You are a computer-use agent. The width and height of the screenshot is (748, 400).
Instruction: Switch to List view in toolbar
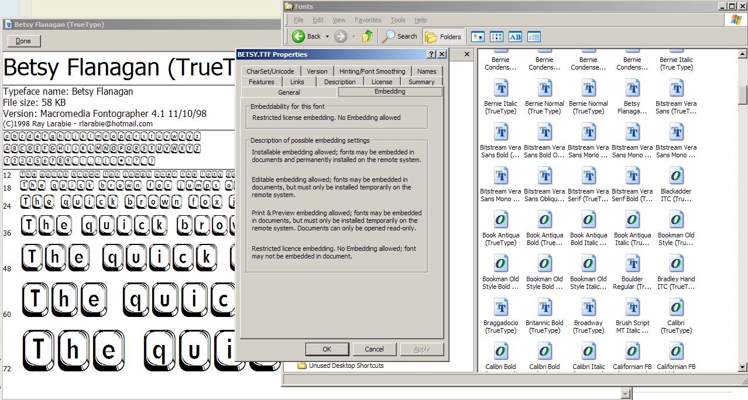496,36
